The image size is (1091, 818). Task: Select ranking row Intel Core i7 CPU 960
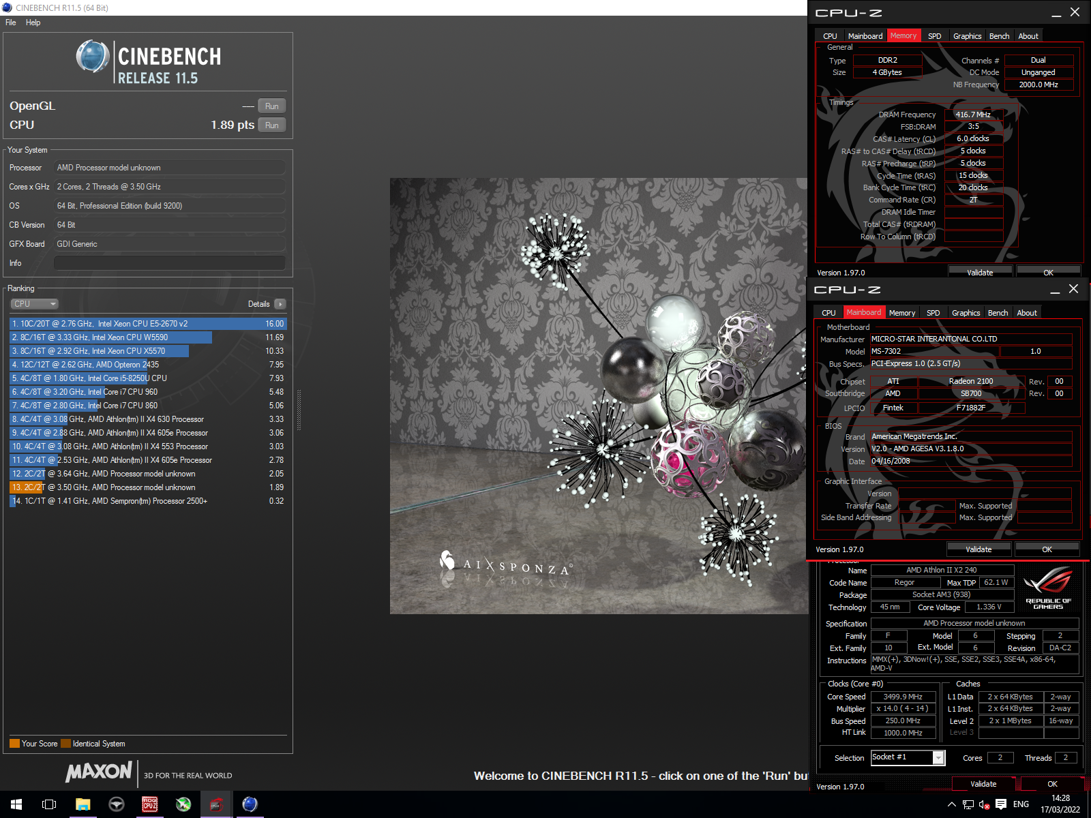coord(148,392)
